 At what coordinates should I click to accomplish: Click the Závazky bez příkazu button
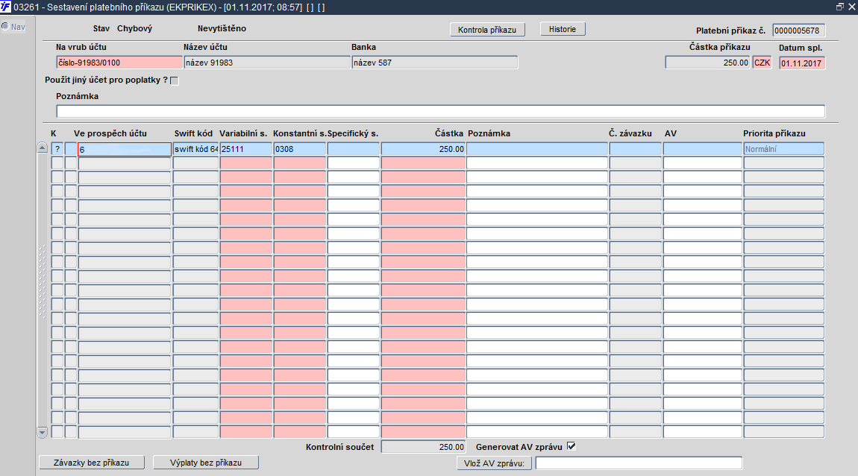click(92, 463)
